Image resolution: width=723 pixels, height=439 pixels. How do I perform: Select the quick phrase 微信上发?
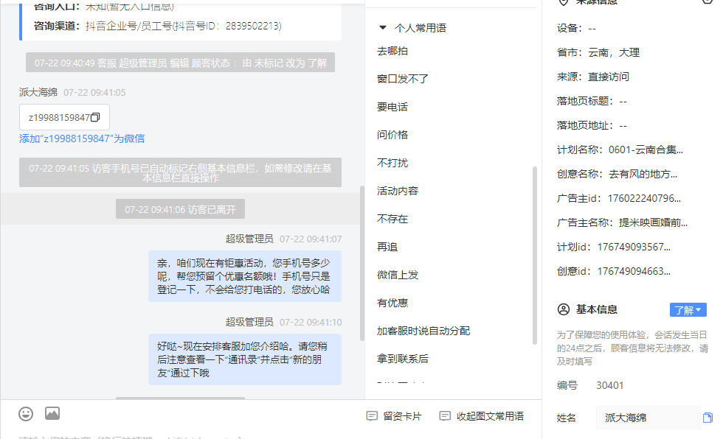398,275
